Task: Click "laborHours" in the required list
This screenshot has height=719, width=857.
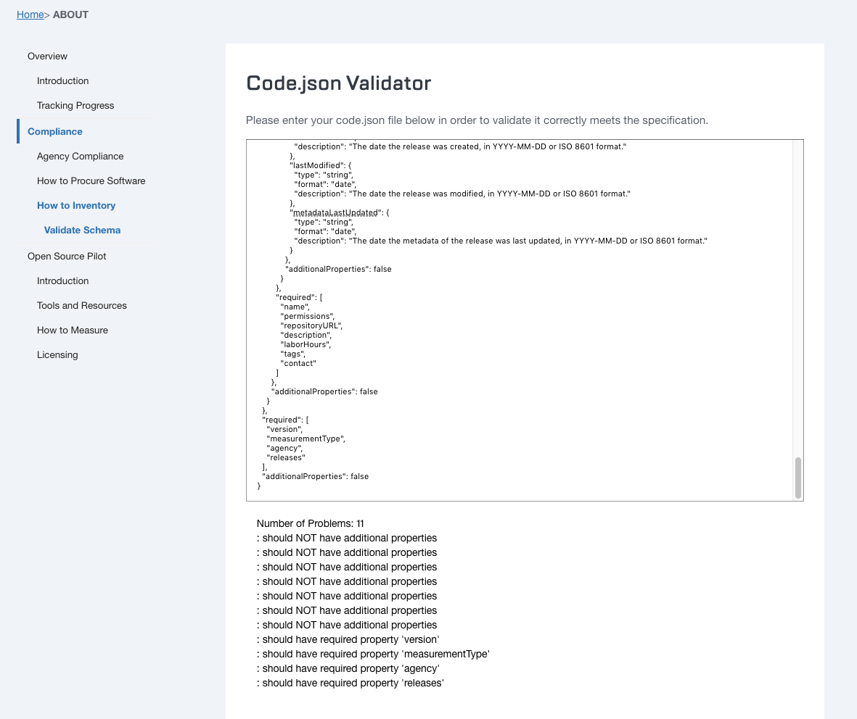Action: coord(305,344)
